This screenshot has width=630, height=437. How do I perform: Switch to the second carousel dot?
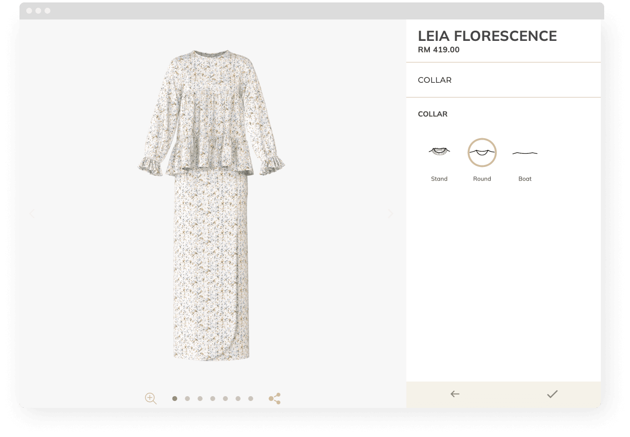(187, 399)
